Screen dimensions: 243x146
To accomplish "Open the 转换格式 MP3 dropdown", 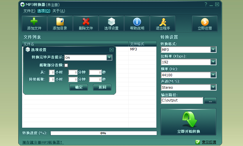I will point(213,50).
